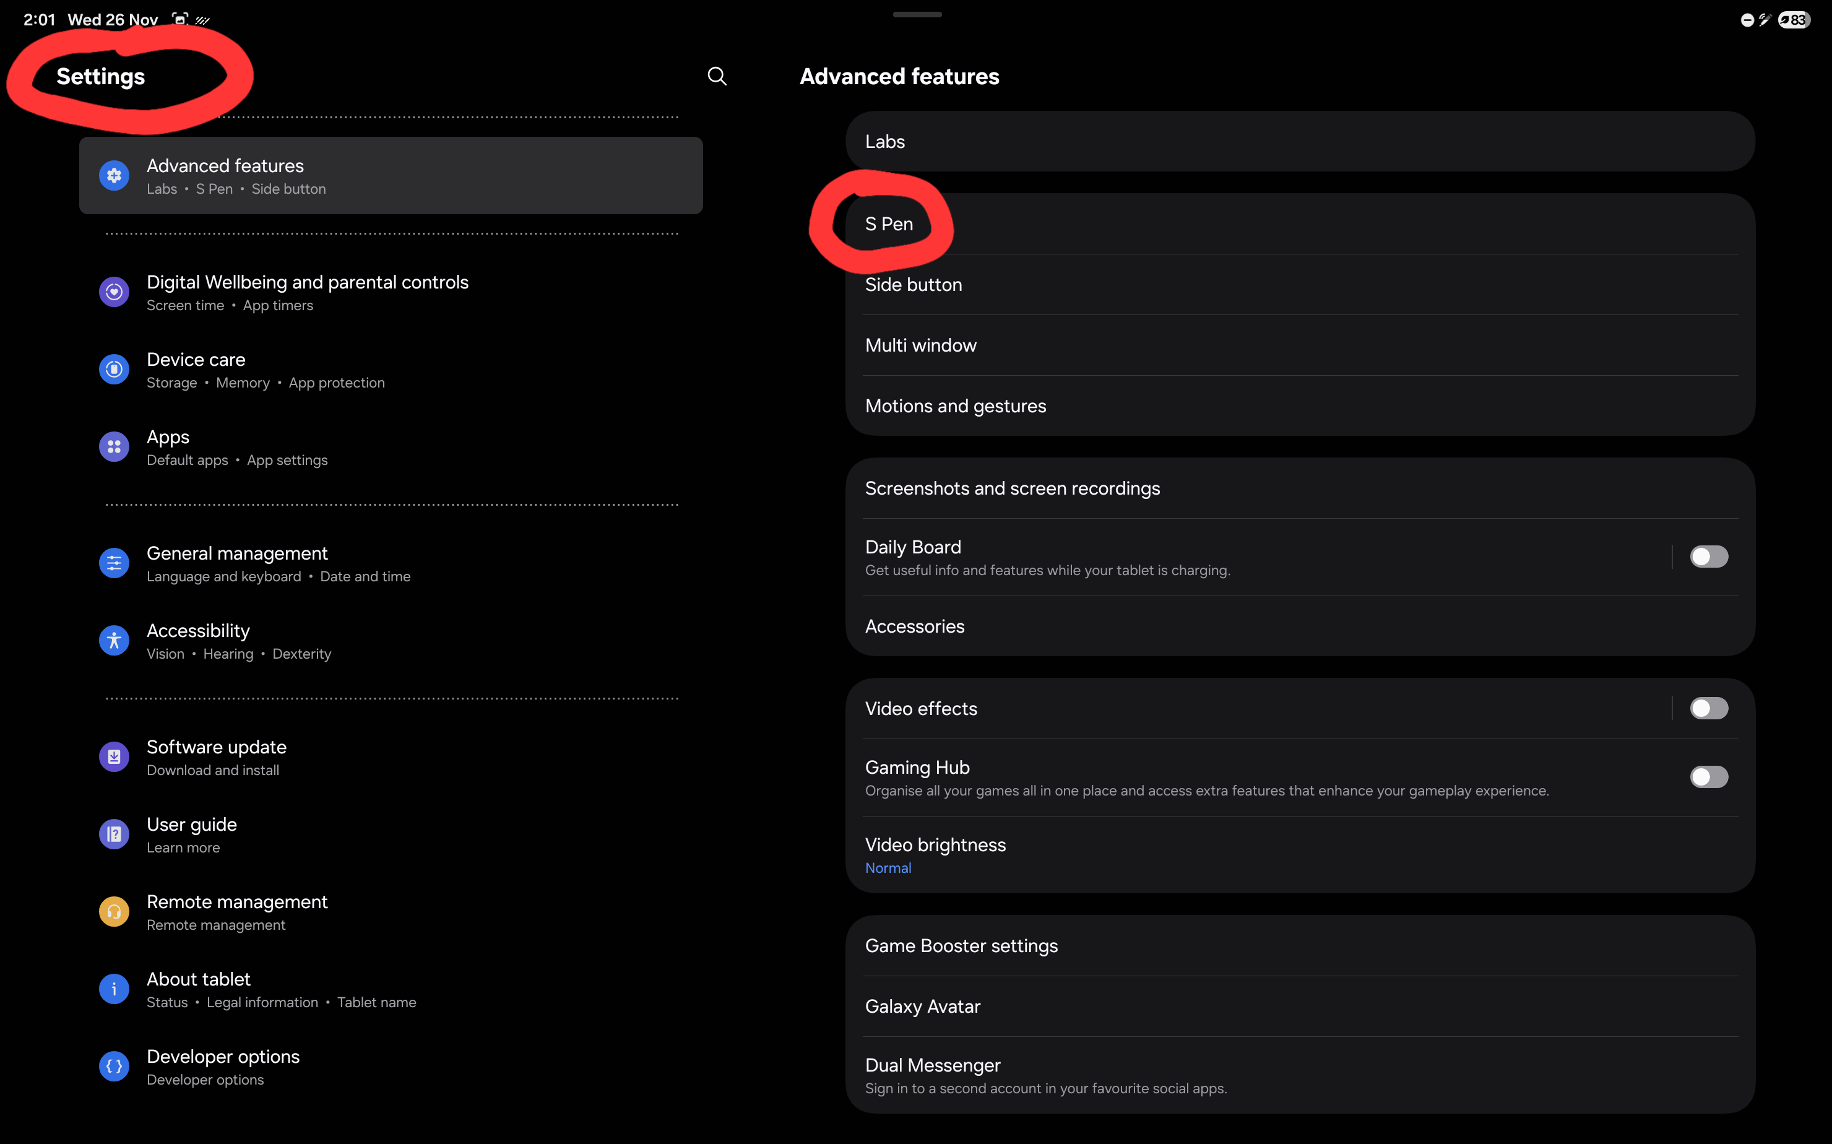
Task: Click the Apps grid icon
Action: [113, 446]
